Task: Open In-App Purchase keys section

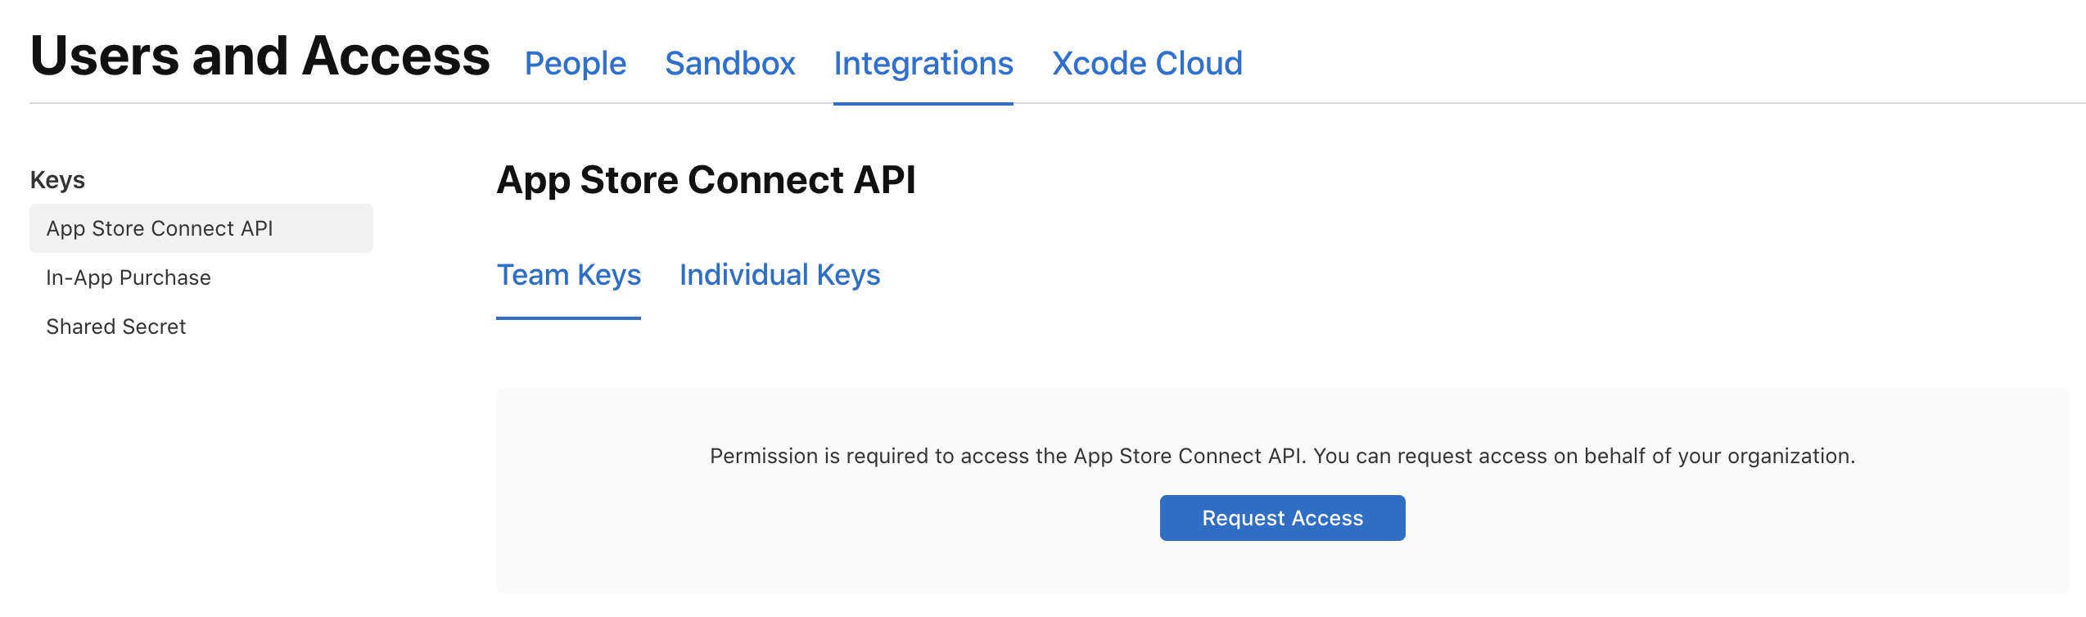Action: 129,277
